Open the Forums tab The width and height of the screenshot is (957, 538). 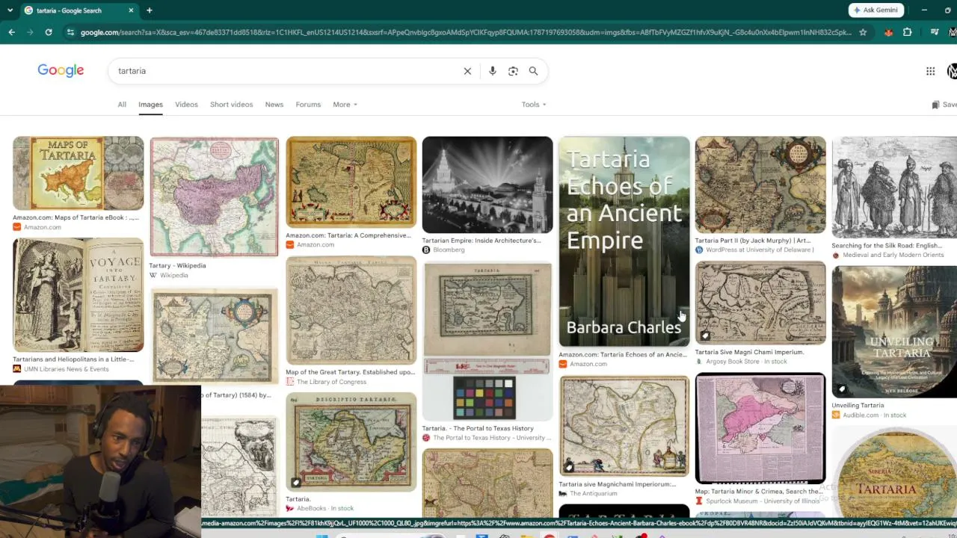click(308, 105)
